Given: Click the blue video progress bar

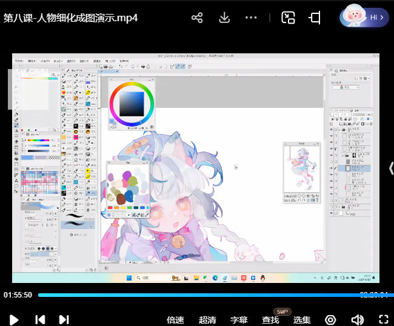Looking at the screenshot, I should (x=200, y=295).
